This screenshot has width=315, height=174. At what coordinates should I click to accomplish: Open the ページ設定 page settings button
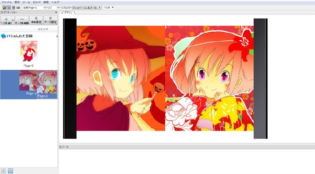51,20
